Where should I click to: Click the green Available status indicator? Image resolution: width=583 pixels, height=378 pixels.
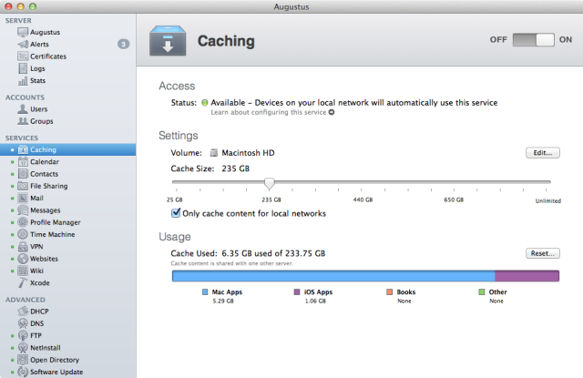204,103
